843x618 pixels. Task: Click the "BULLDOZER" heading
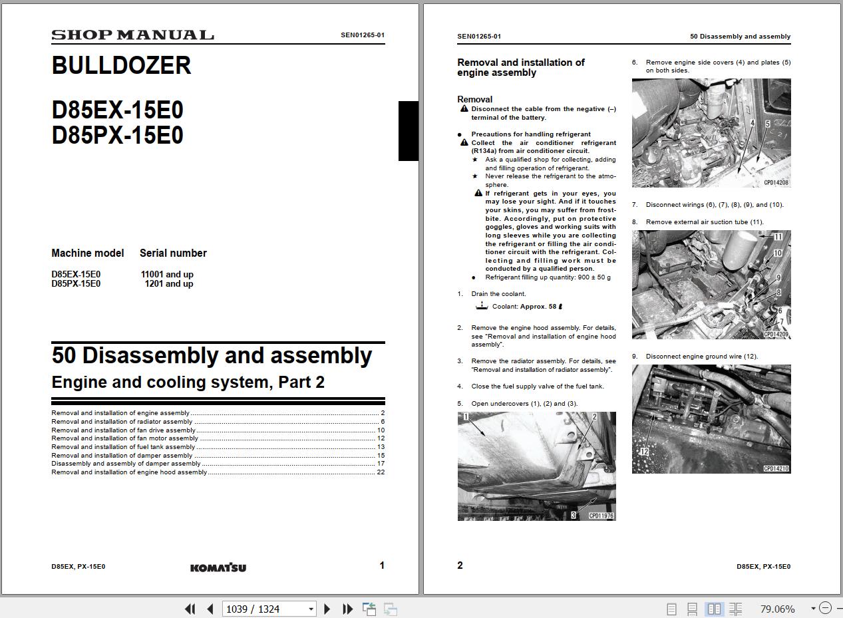click(122, 65)
